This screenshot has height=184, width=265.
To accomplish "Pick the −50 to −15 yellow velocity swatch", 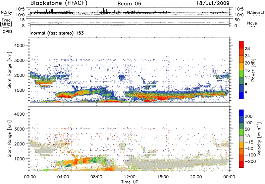I will [x=241, y=145].
